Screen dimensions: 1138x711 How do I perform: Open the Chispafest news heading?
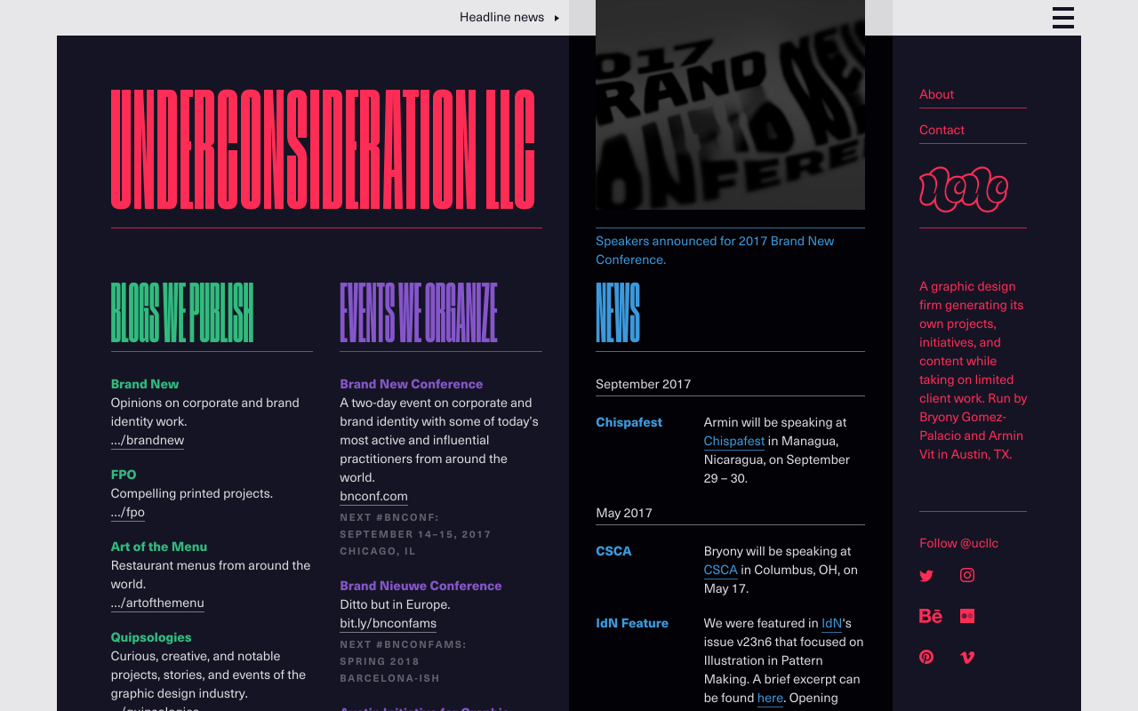629,422
